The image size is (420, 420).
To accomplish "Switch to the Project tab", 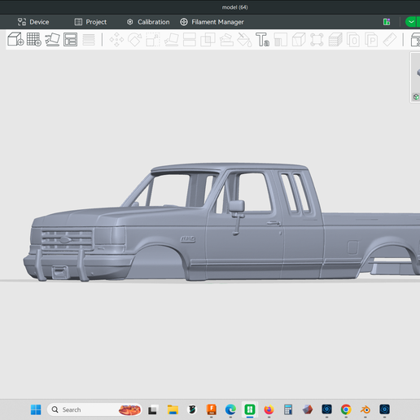I will (90, 22).
